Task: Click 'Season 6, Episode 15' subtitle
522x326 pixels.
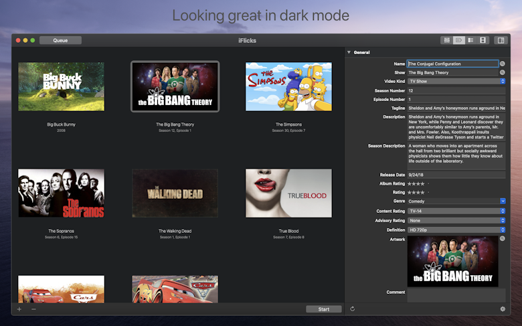Action: [62, 237]
